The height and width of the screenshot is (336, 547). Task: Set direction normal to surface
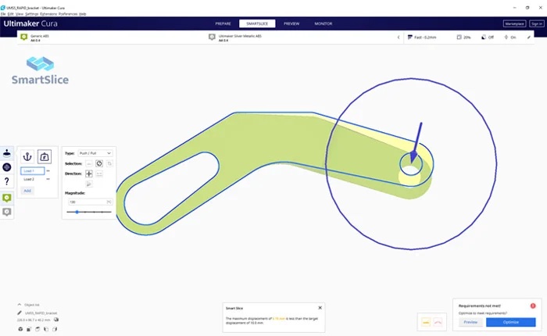click(x=89, y=173)
